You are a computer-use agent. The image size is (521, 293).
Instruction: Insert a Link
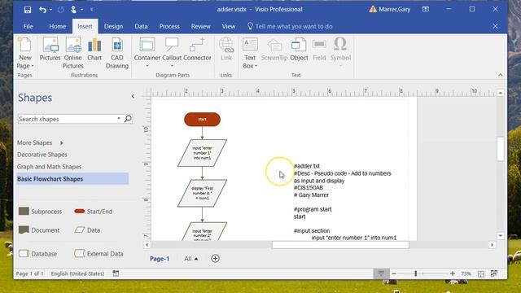[x=226, y=49]
